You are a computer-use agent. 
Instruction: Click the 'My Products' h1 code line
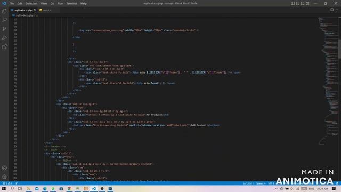[121, 115]
